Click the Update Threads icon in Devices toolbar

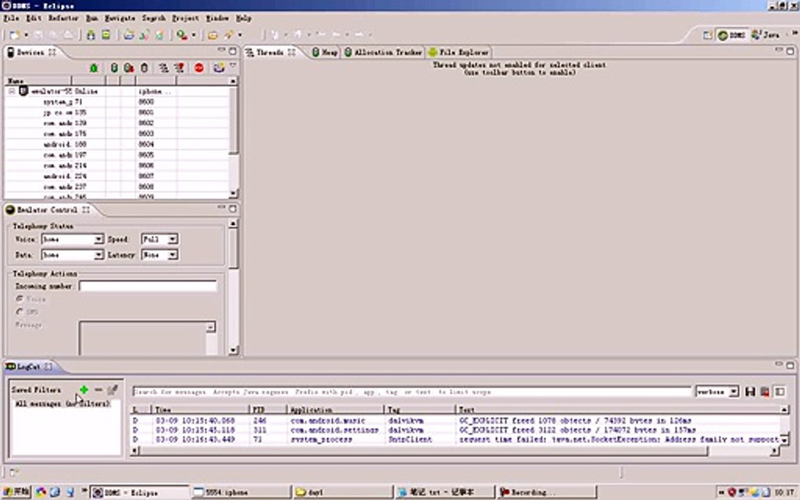(x=163, y=68)
